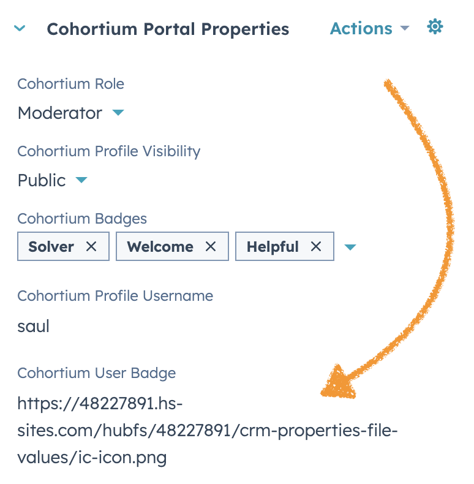Remove the Solver badge
Screen dimensions: 474x484
(91, 247)
